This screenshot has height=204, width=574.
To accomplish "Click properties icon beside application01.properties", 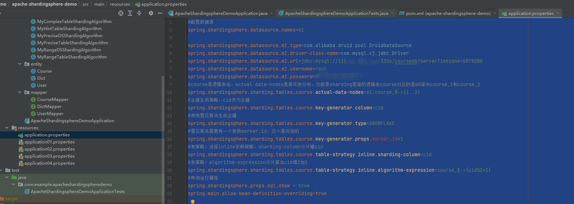I will point(21,142).
